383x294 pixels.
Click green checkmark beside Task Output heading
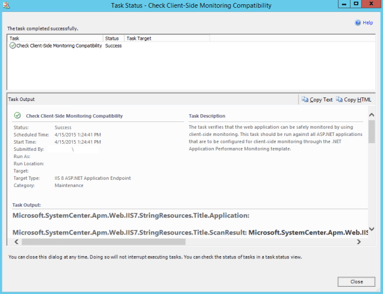coord(17,115)
